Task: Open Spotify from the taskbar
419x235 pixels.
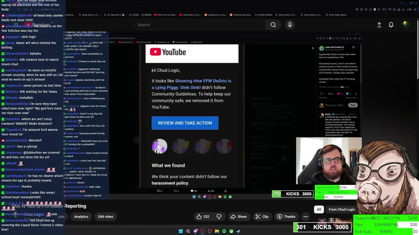Action: pos(224,231)
